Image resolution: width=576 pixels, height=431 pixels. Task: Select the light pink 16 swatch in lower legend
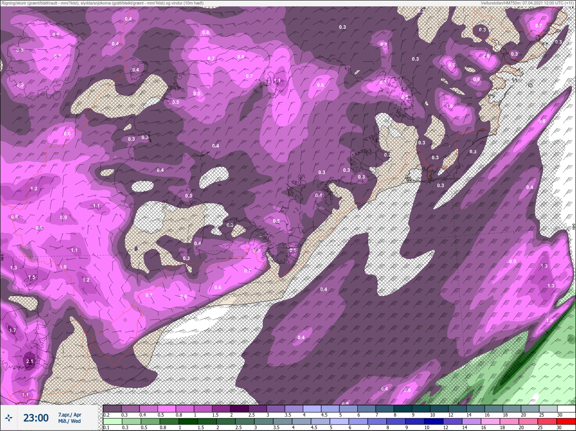pos(490,422)
